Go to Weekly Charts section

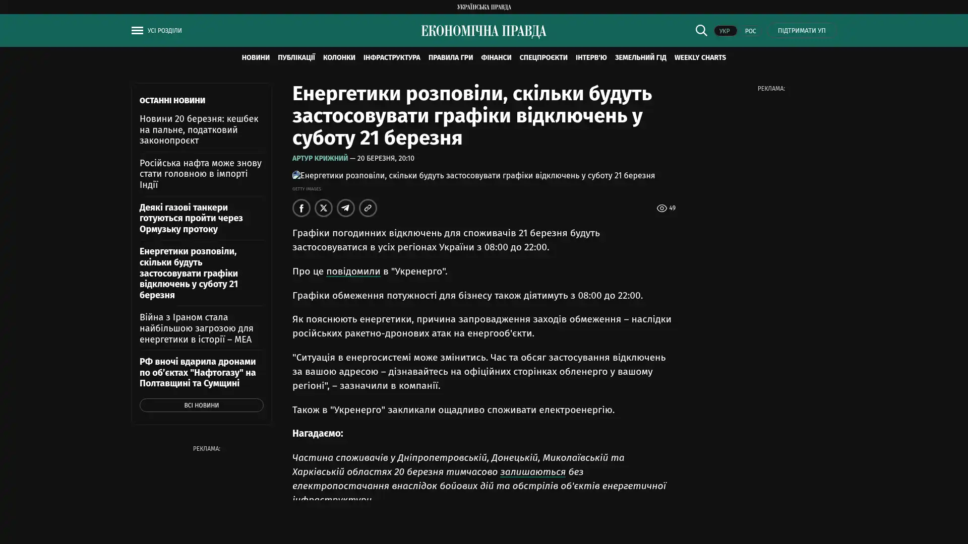(x=700, y=58)
